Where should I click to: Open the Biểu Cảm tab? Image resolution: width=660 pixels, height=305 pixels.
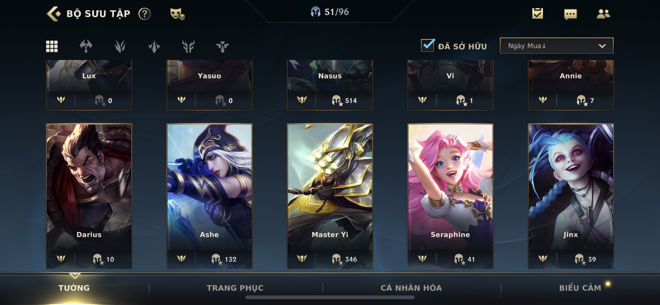click(x=580, y=288)
